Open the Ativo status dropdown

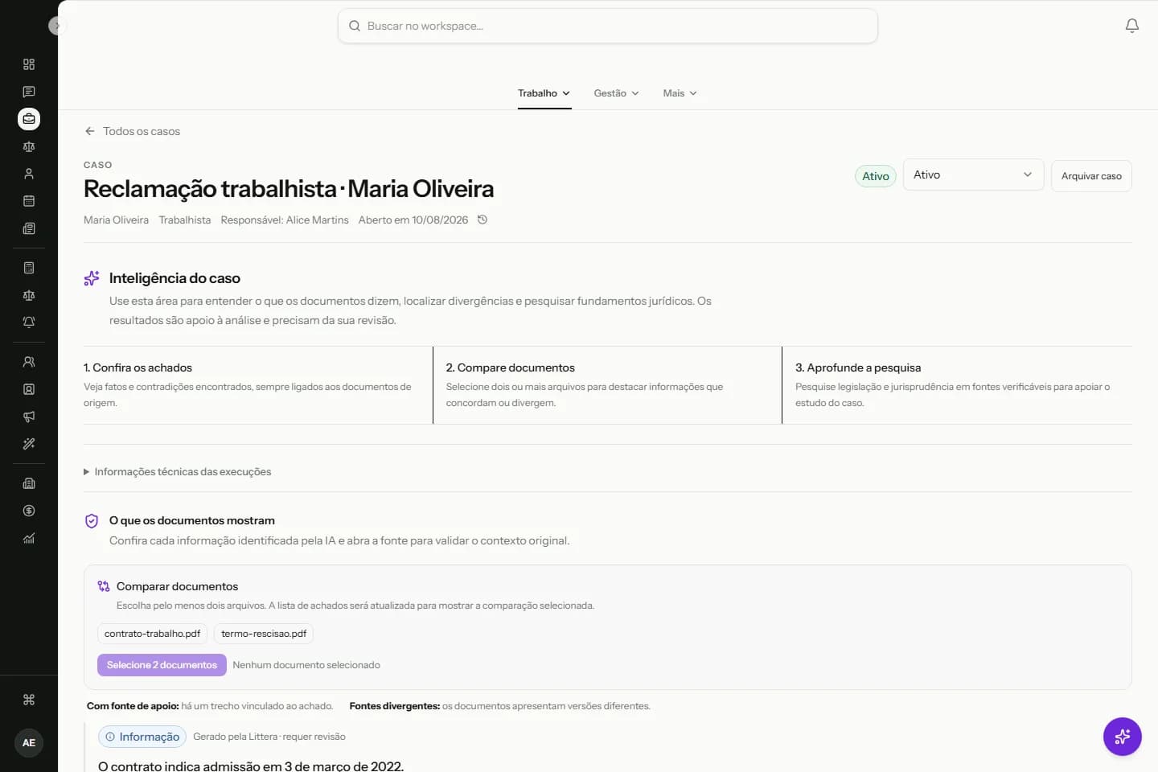pyautogui.click(x=973, y=175)
